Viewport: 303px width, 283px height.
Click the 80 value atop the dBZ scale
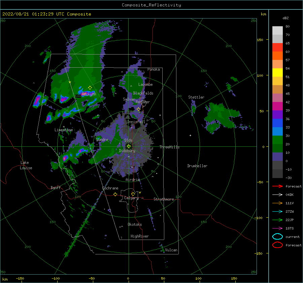tap(288, 27)
